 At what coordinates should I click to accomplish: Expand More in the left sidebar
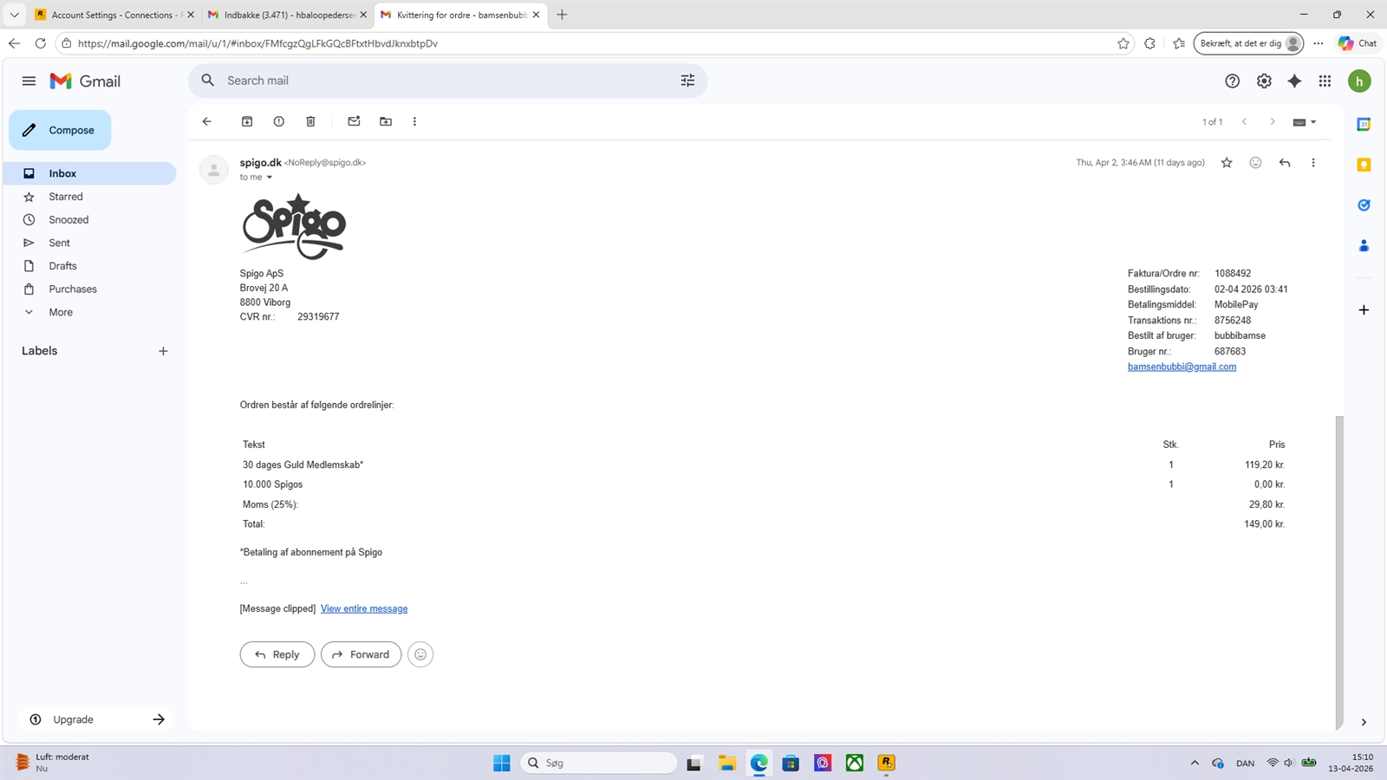61,312
